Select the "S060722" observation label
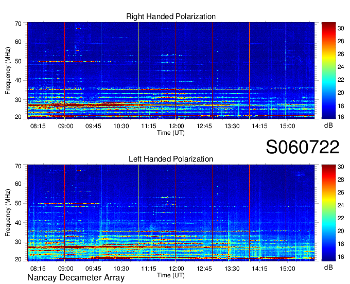Image resolution: width=350 pixels, height=284 pixels. click(303, 147)
